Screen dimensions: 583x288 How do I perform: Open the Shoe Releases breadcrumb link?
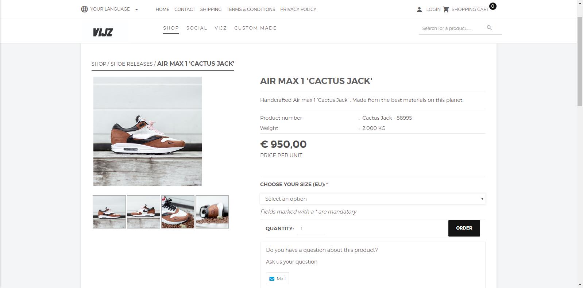131,64
